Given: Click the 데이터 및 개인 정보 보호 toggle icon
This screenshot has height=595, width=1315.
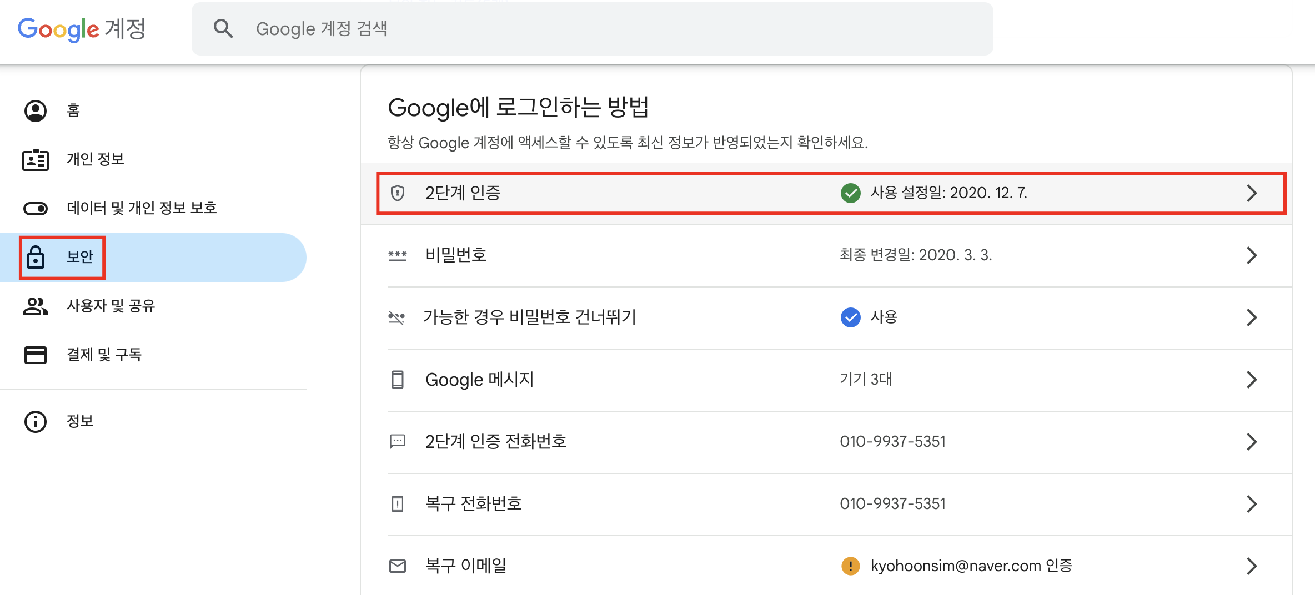Looking at the screenshot, I should click(36, 209).
